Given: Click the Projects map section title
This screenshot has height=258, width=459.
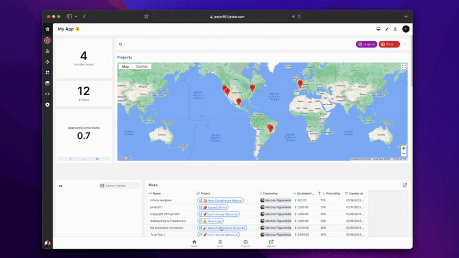Looking at the screenshot, I should 125,57.
